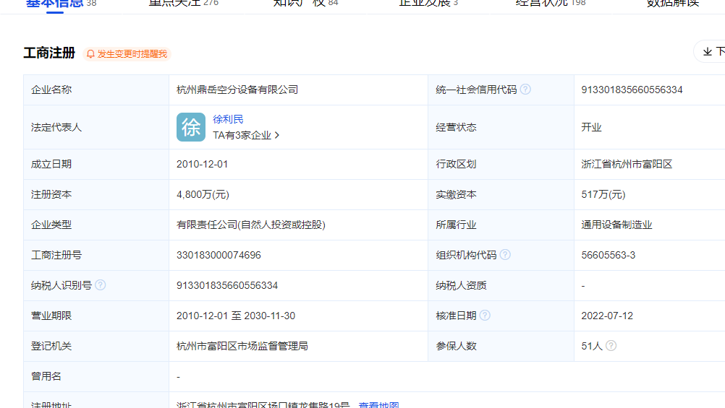Click the download arrow icon at right

click(708, 52)
